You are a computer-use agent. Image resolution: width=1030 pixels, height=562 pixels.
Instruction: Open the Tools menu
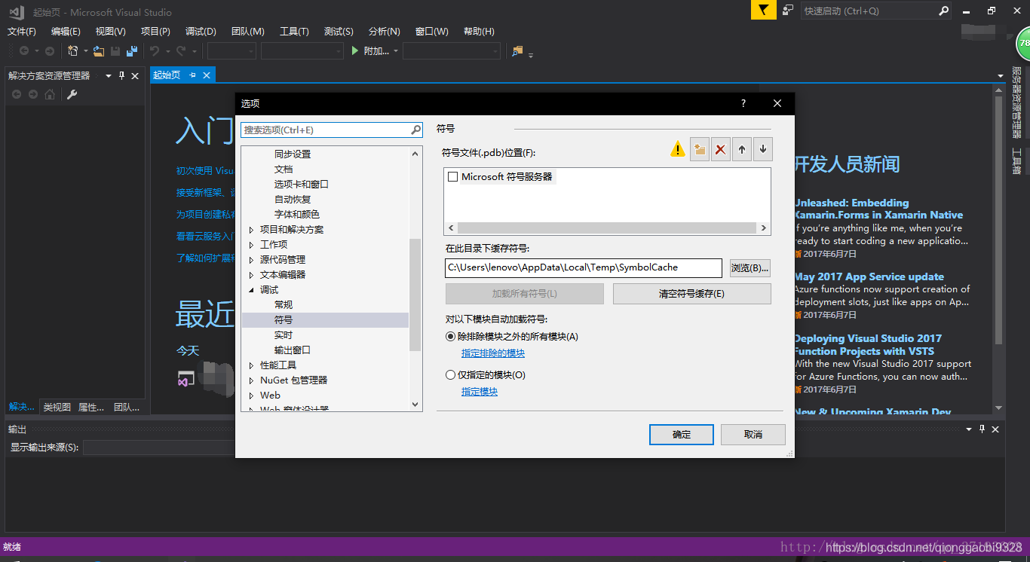click(x=294, y=31)
